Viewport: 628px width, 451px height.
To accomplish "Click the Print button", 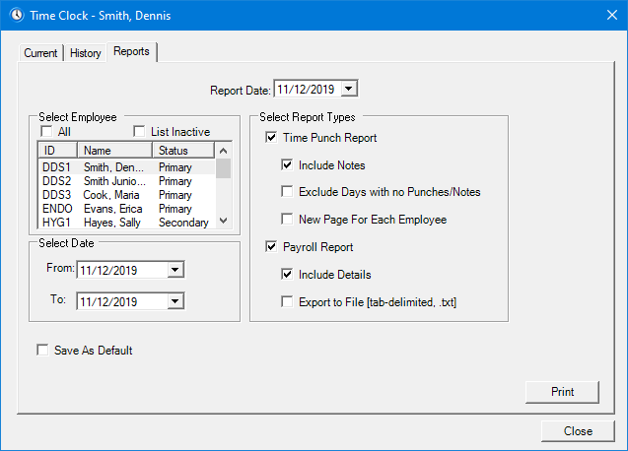I will [562, 392].
